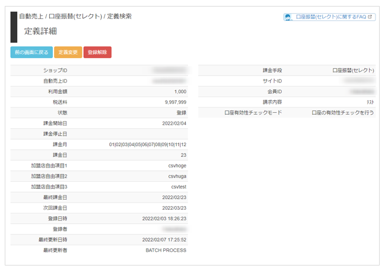Click the 請求内容 value ﾃｽﾄ

pyautogui.click(x=370, y=102)
